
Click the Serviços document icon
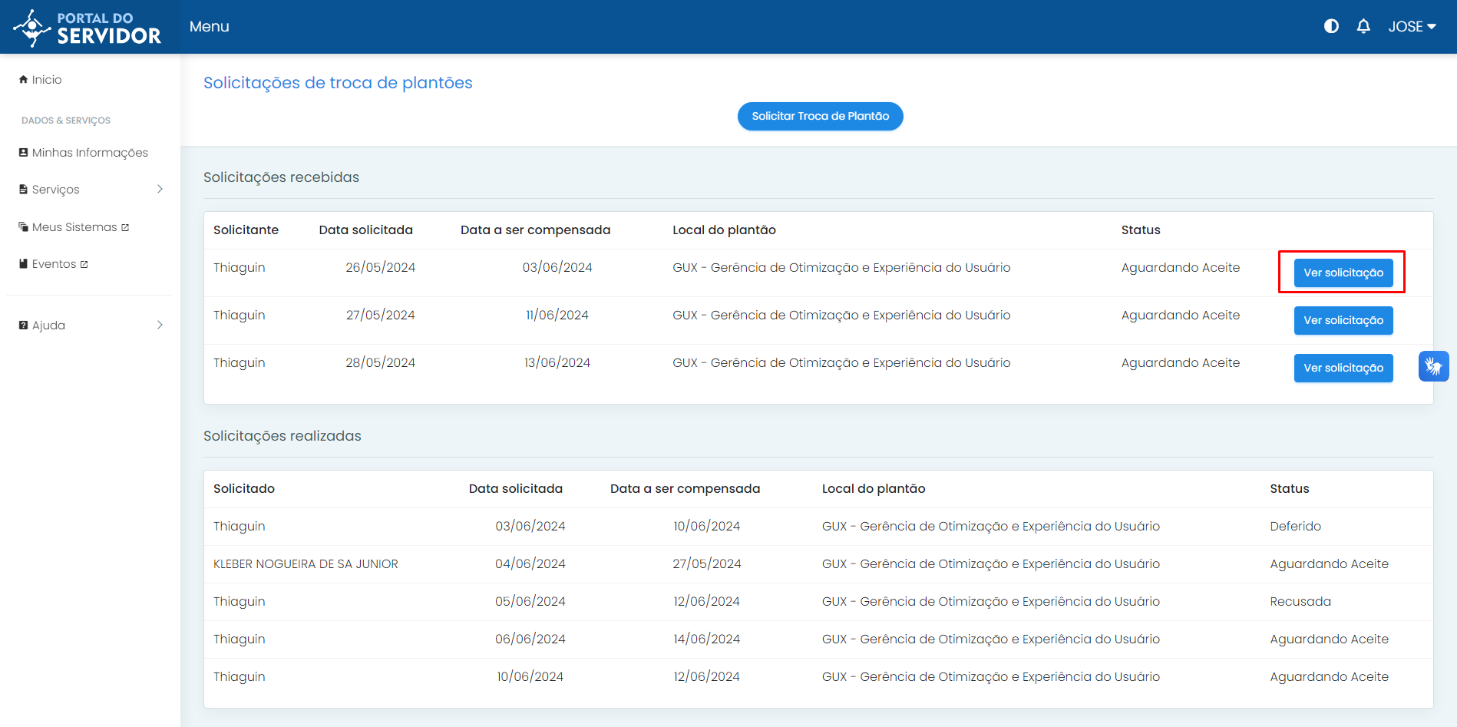23,189
